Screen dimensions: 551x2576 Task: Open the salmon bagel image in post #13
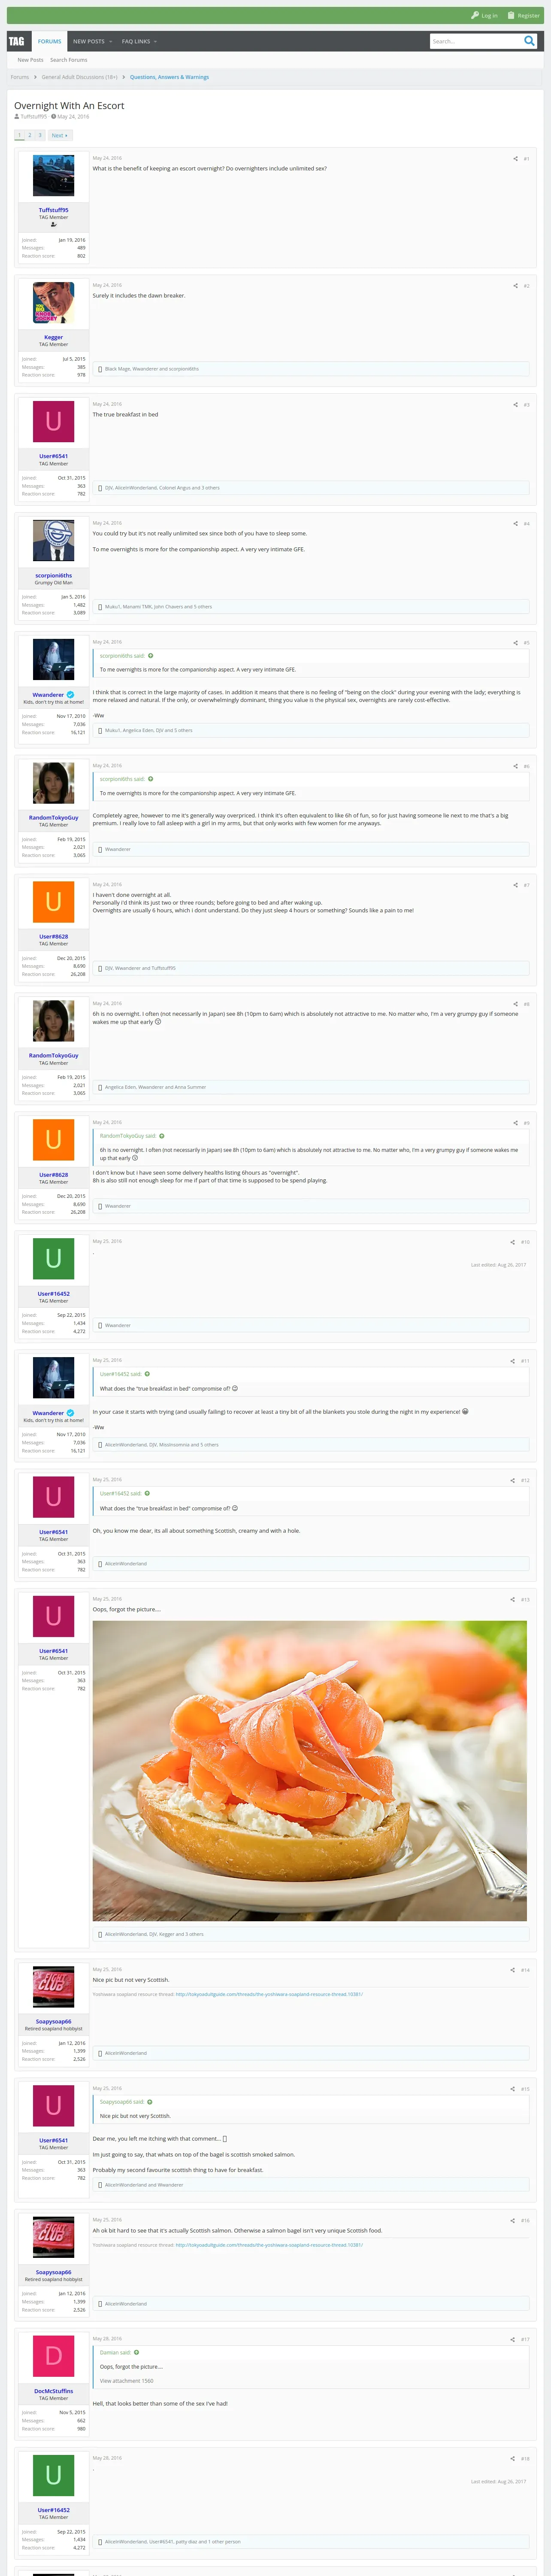(x=310, y=1770)
